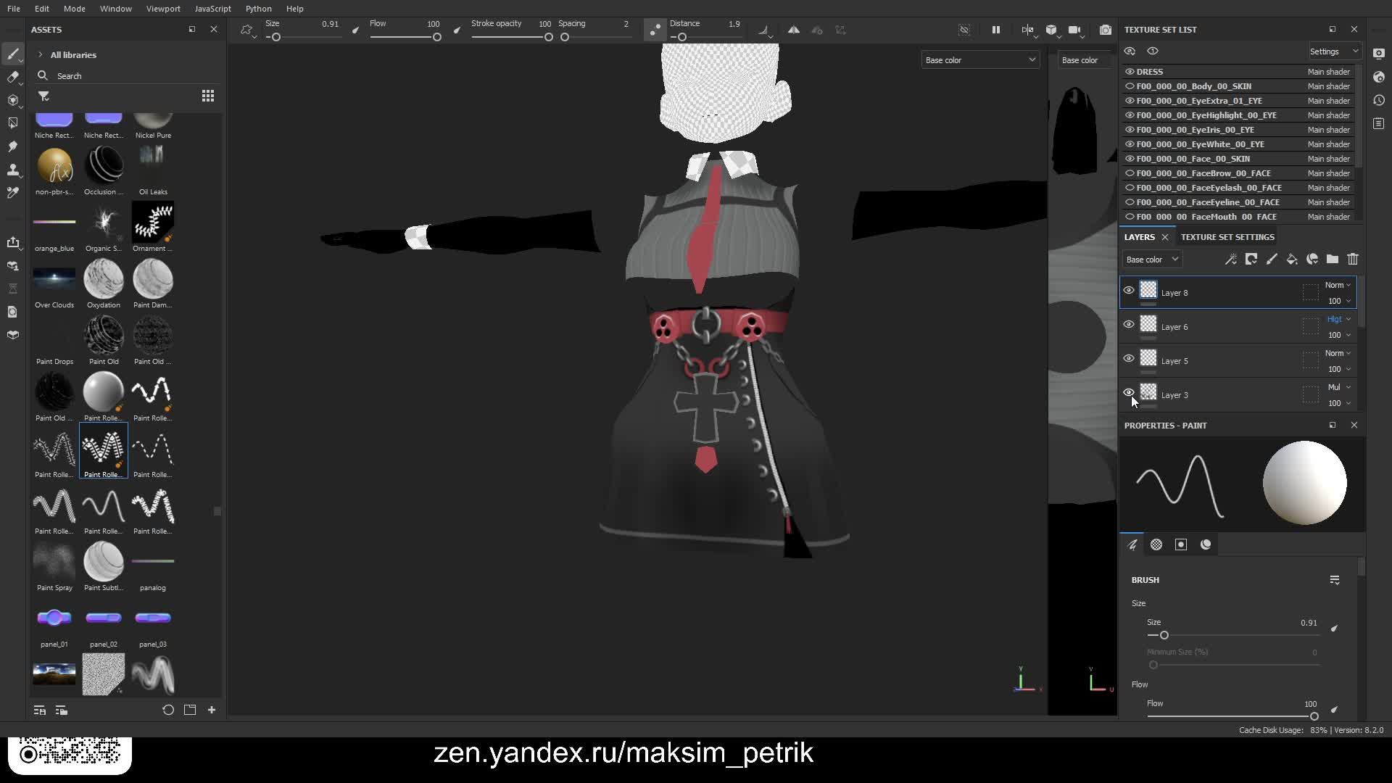Open Layer 5 blend mode dropdown

(1338, 353)
